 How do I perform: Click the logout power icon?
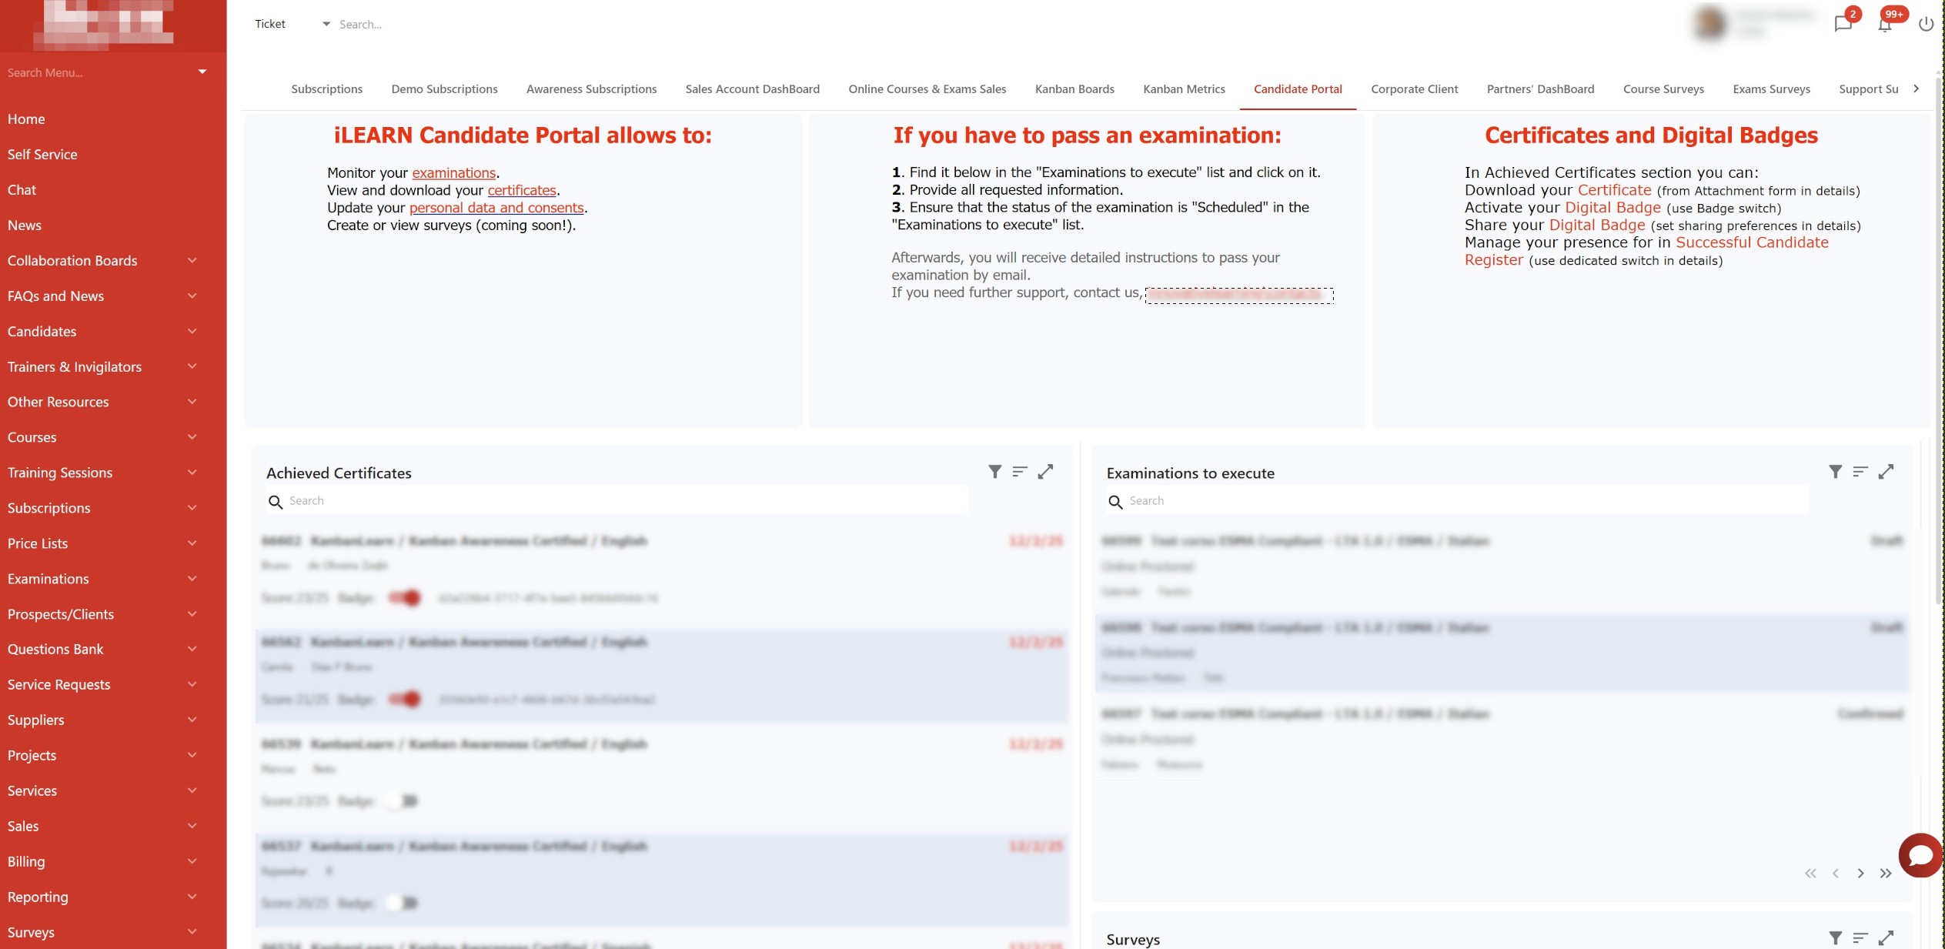pos(1926,24)
